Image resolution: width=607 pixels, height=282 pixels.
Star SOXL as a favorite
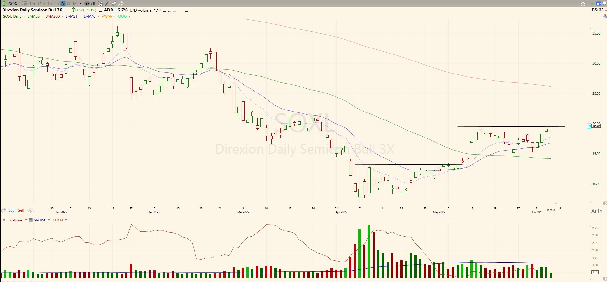583,3
